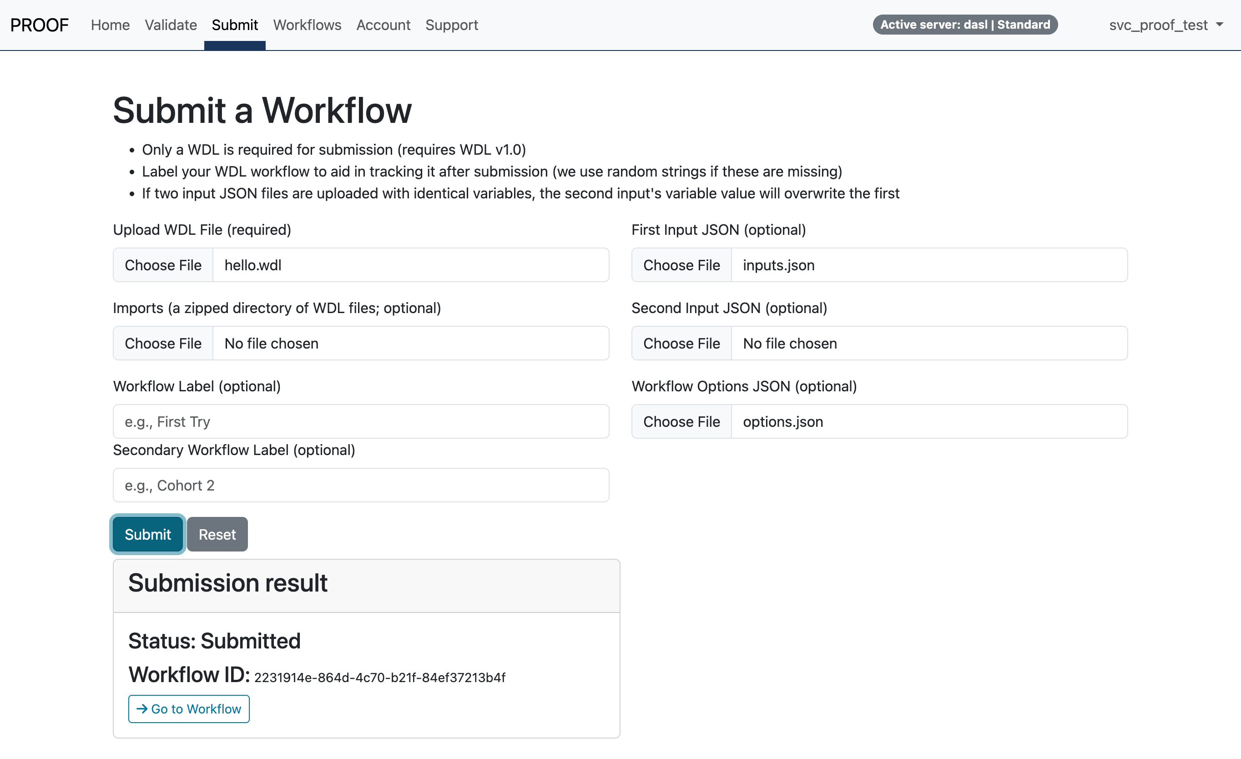This screenshot has height=759, width=1241.
Task: Click the Workflow Label input field
Action: click(x=361, y=421)
